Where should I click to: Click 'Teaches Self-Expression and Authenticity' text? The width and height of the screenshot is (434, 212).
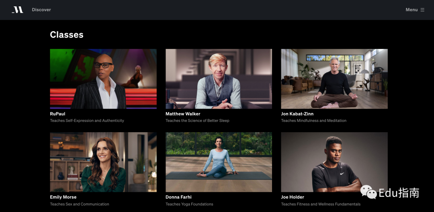pyautogui.click(x=87, y=121)
